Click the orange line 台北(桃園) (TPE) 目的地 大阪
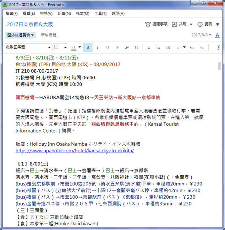The image size is (225, 230). click(68, 65)
